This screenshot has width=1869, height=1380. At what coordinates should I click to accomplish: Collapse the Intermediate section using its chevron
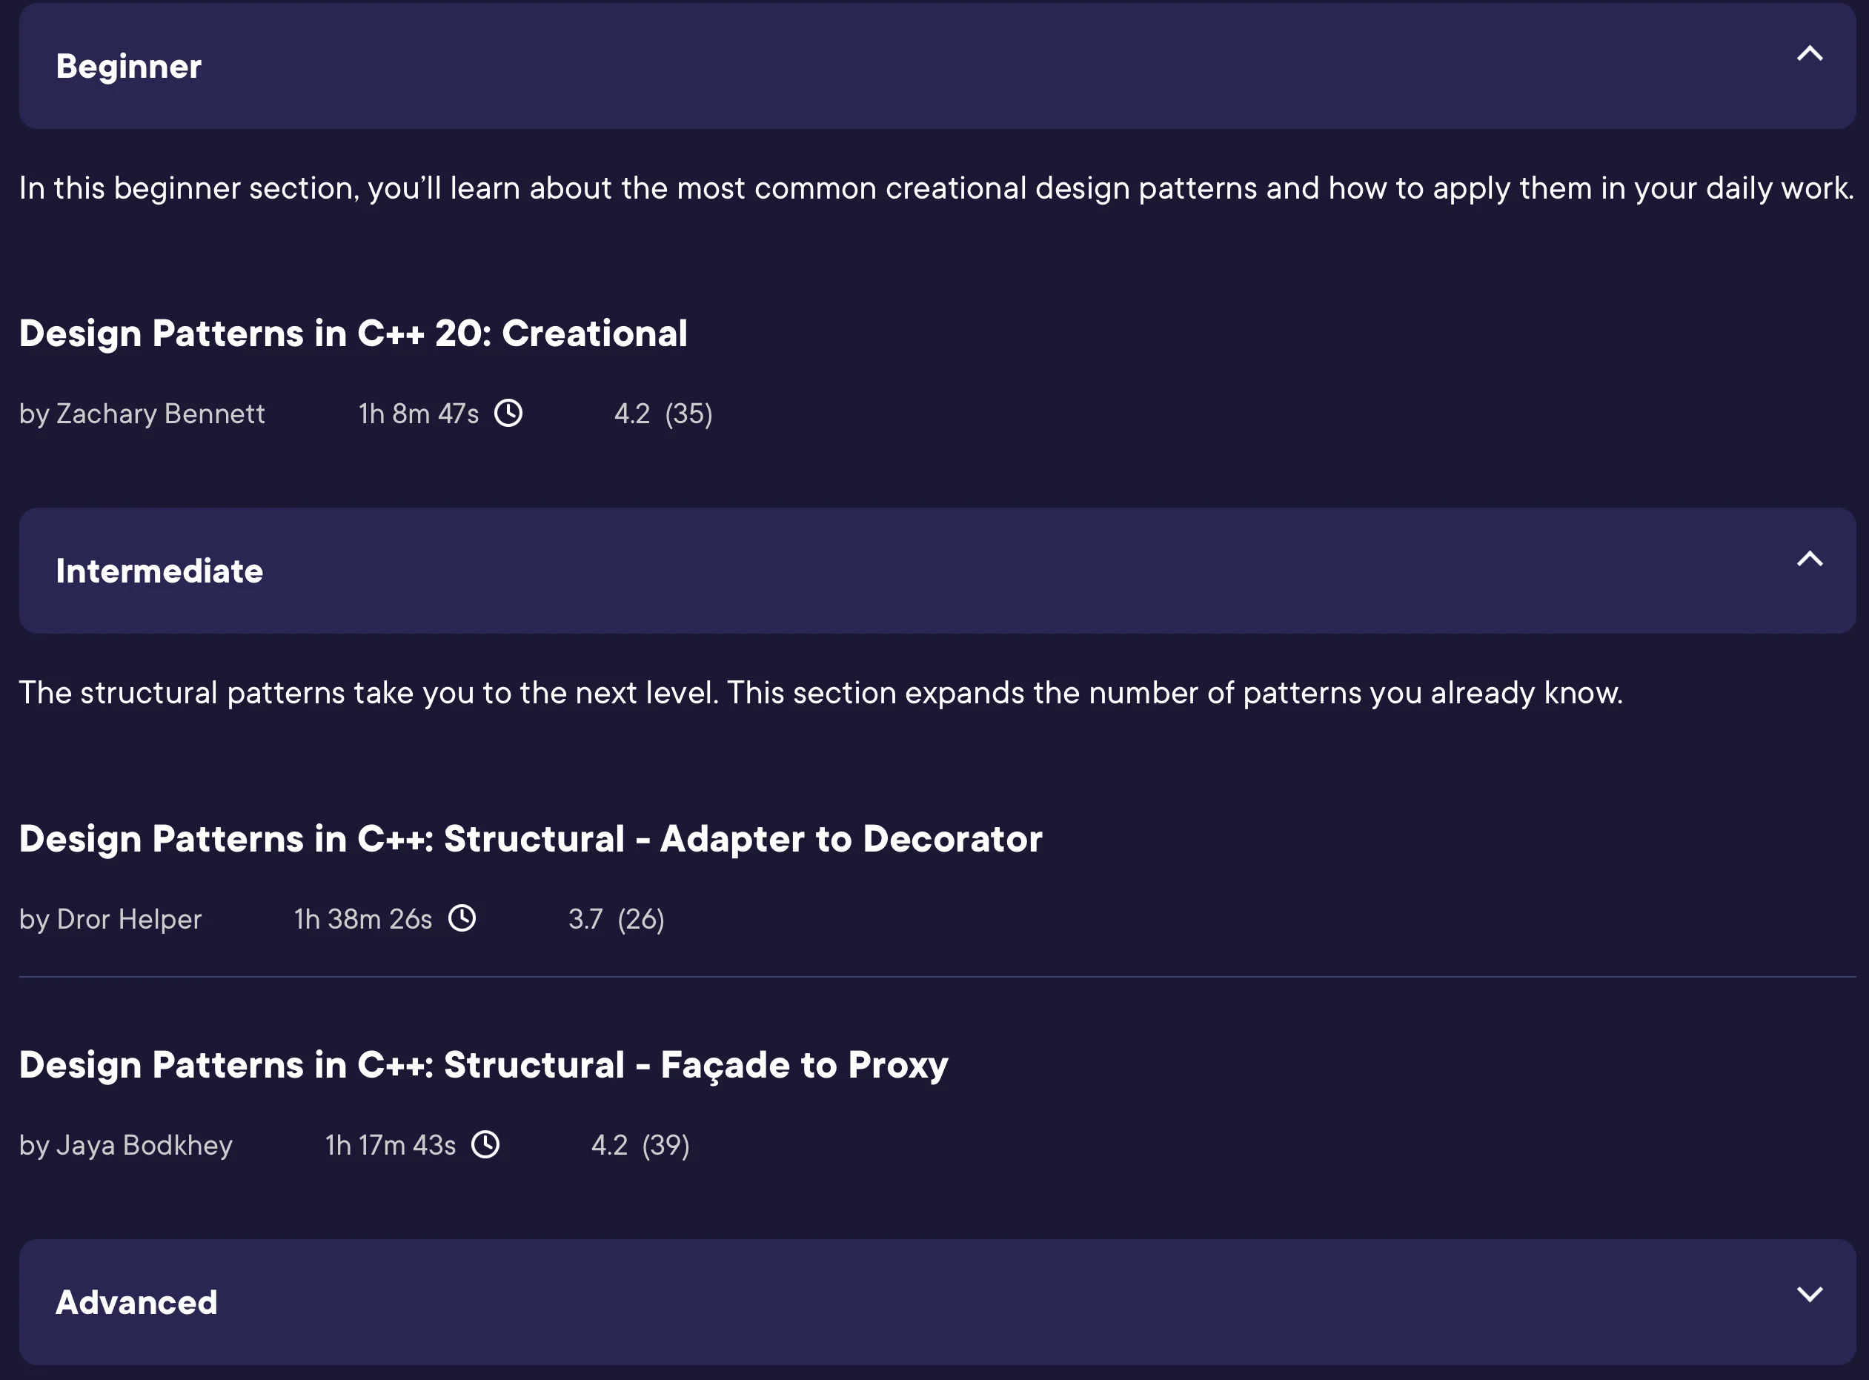click(x=1809, y=559)
